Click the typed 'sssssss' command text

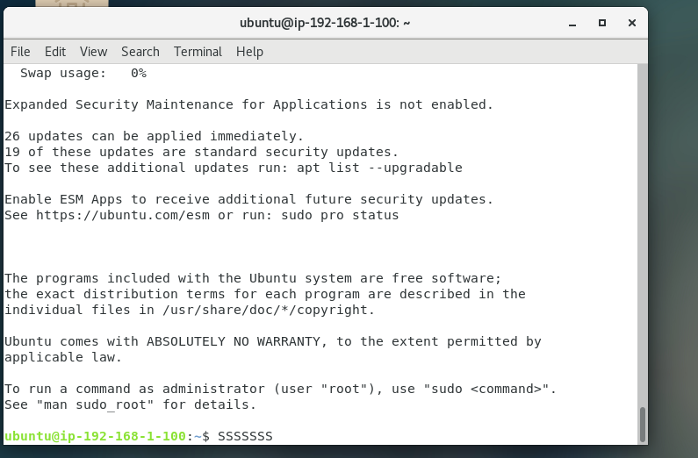[x=245, y=436]
